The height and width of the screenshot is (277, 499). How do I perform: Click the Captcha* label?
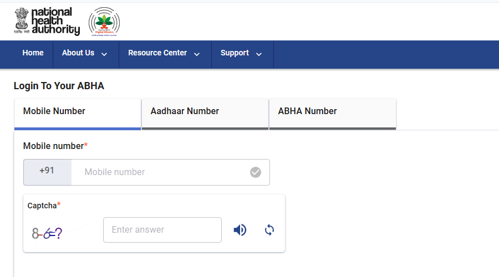44,206
